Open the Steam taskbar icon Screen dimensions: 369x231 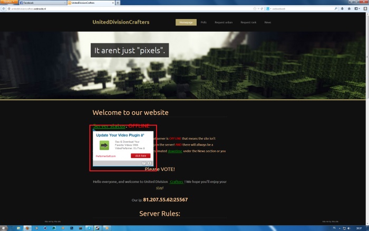(x=98, y=228)
